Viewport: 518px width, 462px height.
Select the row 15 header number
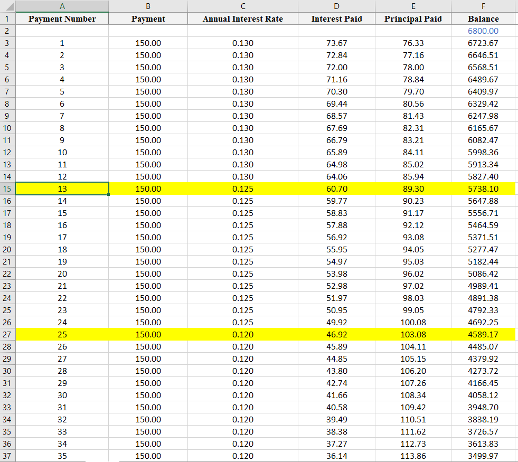[x=7, y=188]
